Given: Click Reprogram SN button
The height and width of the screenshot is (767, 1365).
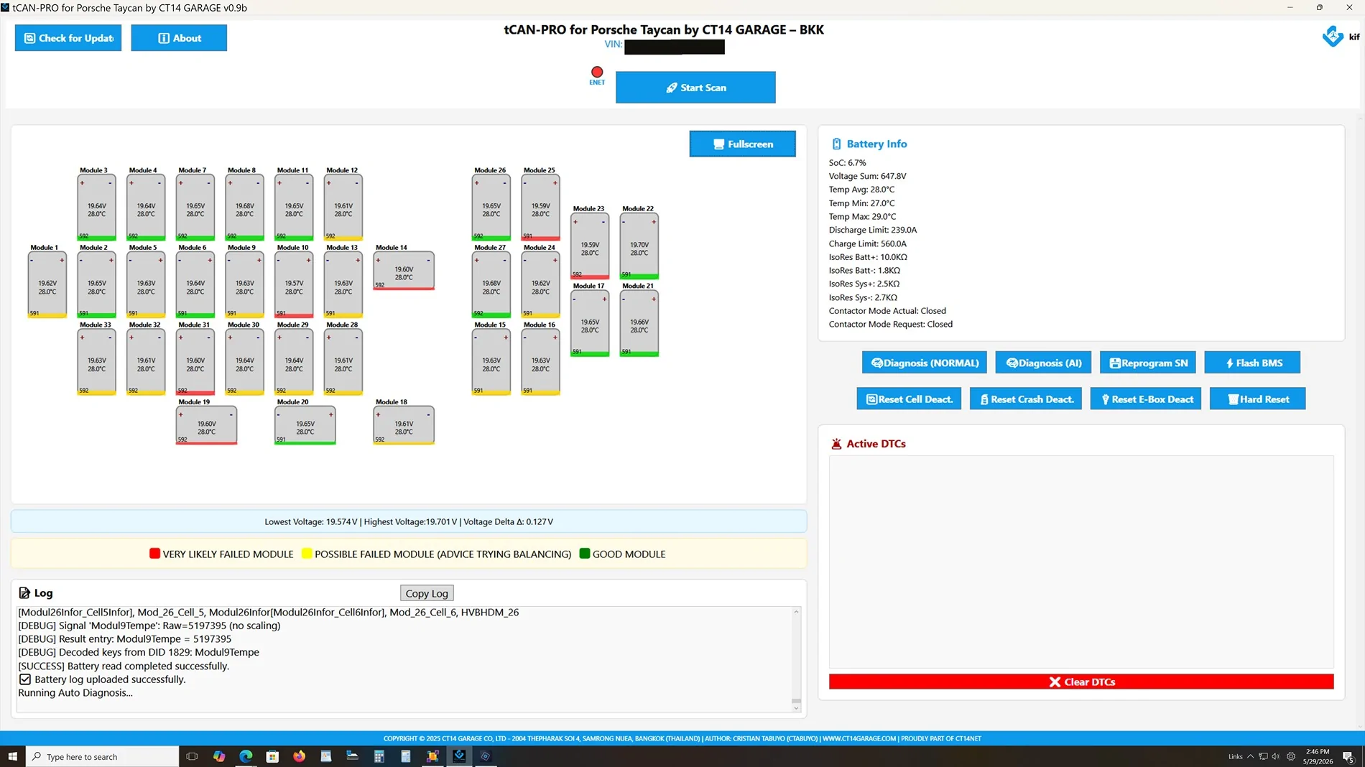Looking at the screenshot, I should (x=1148, y=363).
